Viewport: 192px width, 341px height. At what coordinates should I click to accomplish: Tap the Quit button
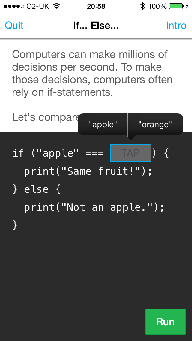pyautogui.click(x=14, y=26)
